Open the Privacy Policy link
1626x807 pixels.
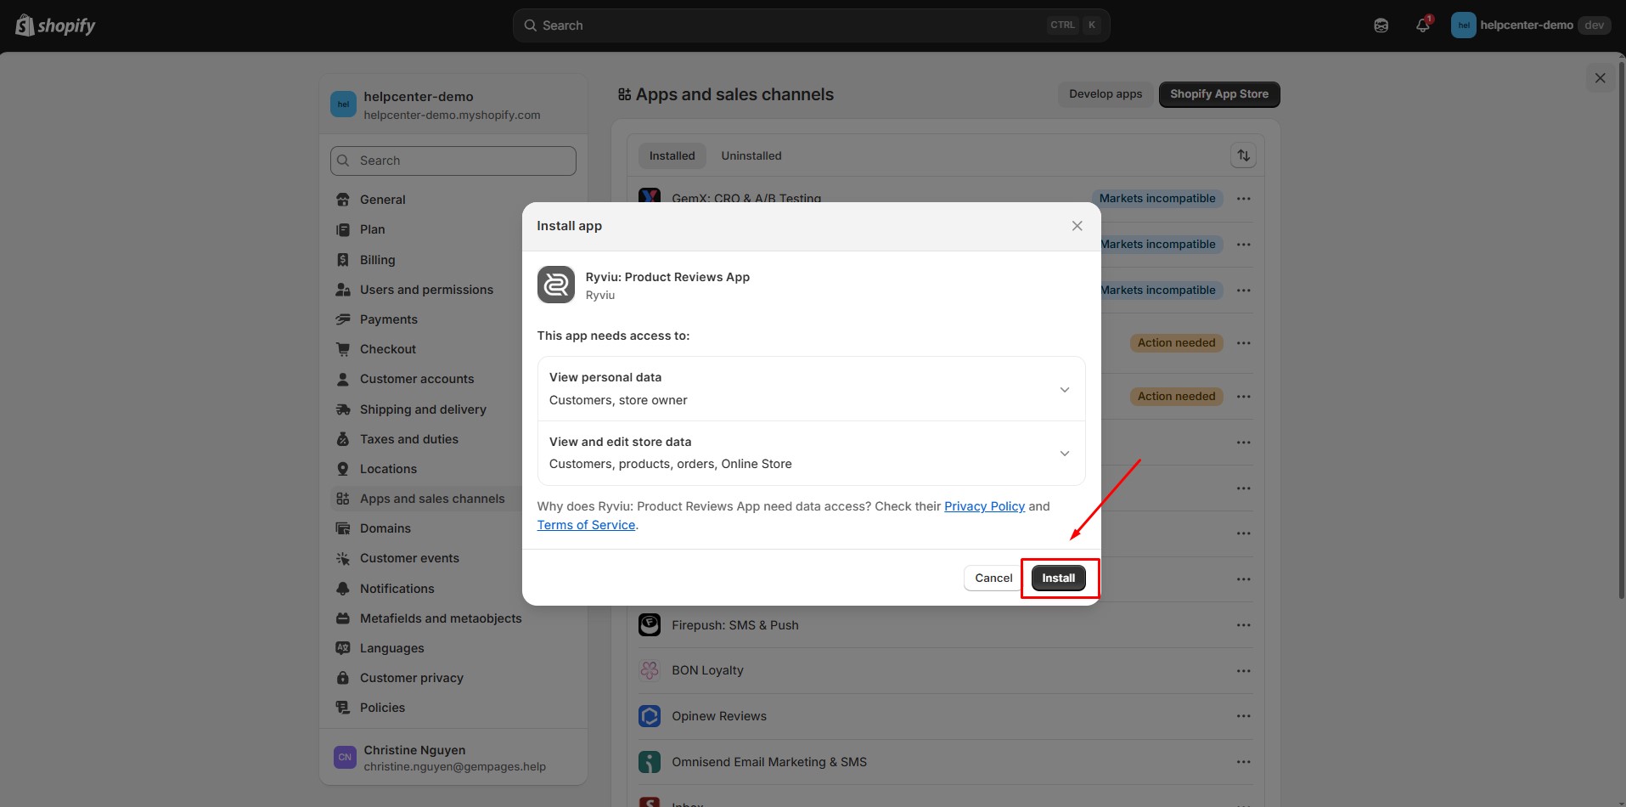984,506
